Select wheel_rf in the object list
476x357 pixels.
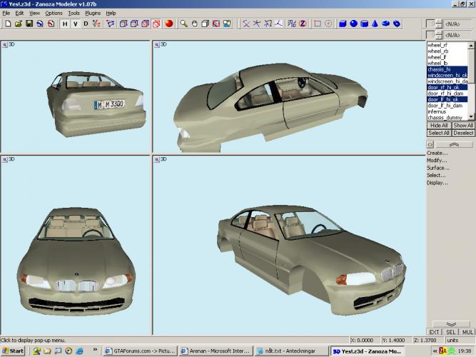437,45
